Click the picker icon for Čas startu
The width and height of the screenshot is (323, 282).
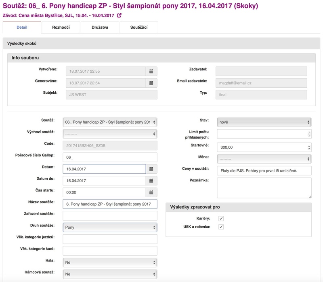(x=151, y=192)
